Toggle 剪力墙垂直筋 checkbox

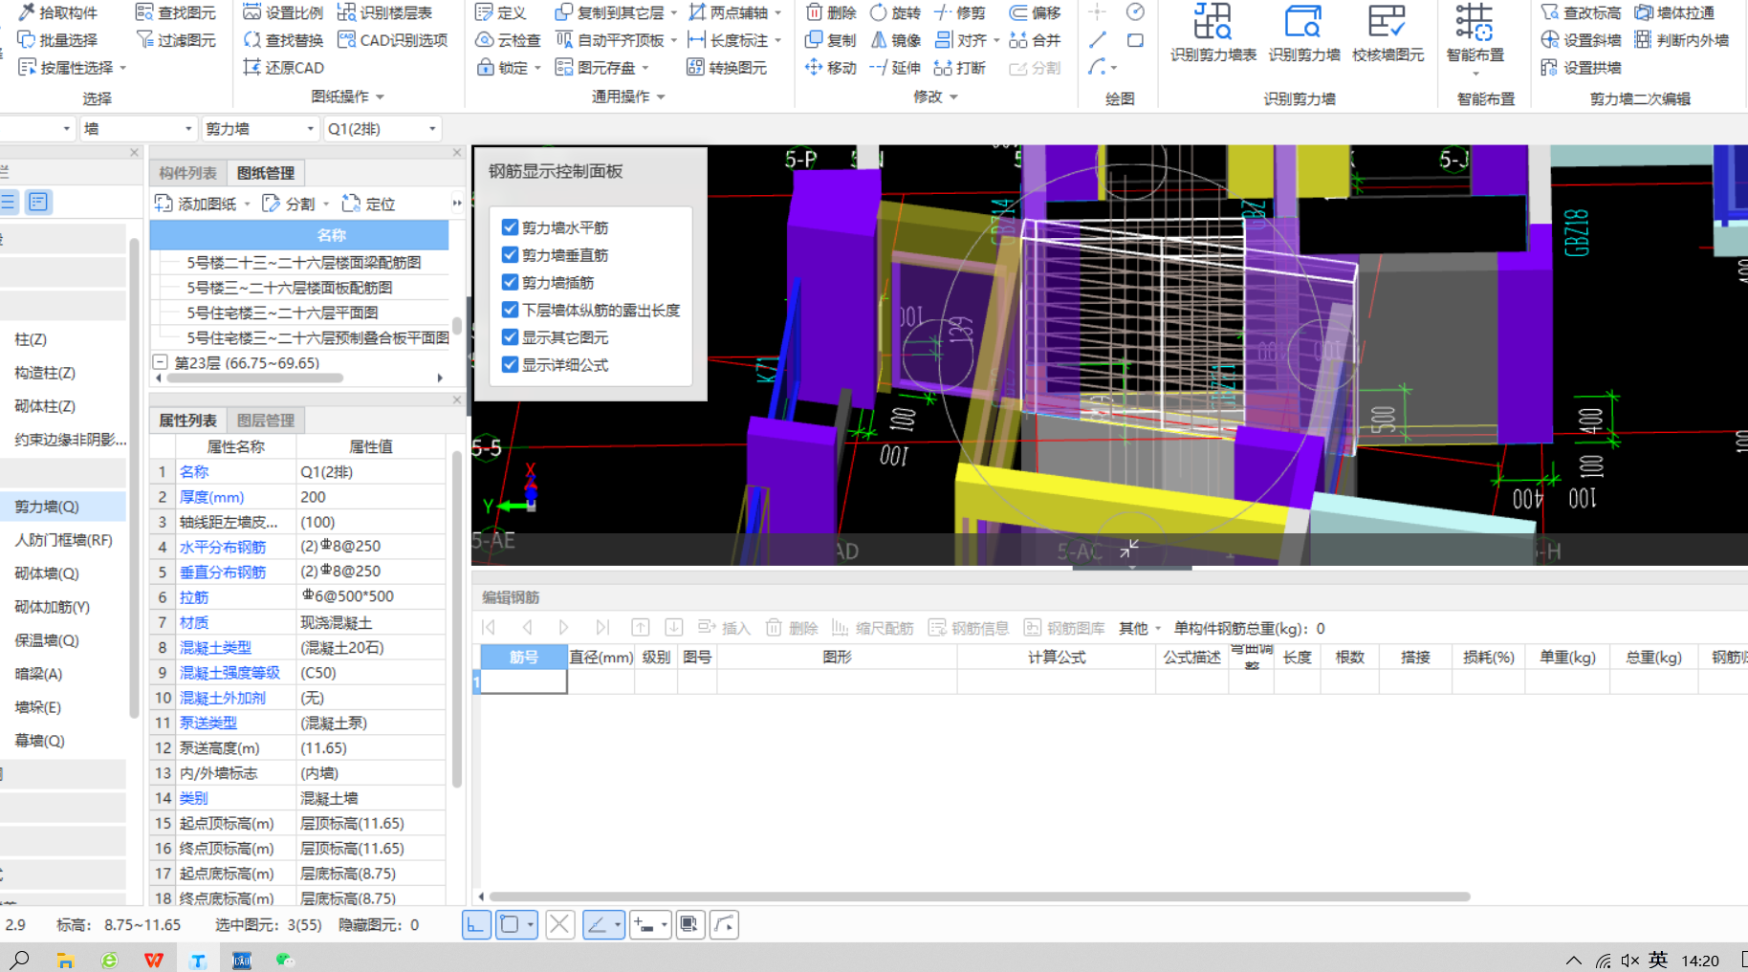tap(511, 255)
